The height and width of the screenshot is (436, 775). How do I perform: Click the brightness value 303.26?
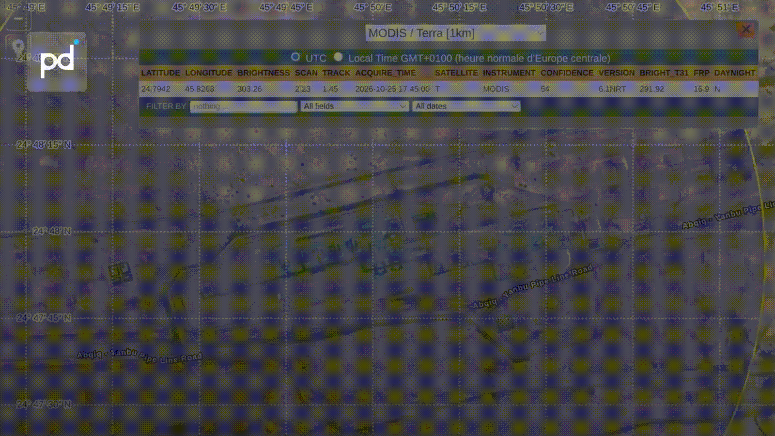click(249, 89)
